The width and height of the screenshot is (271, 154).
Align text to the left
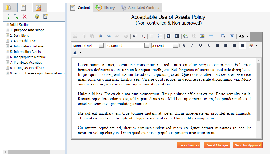218,46
